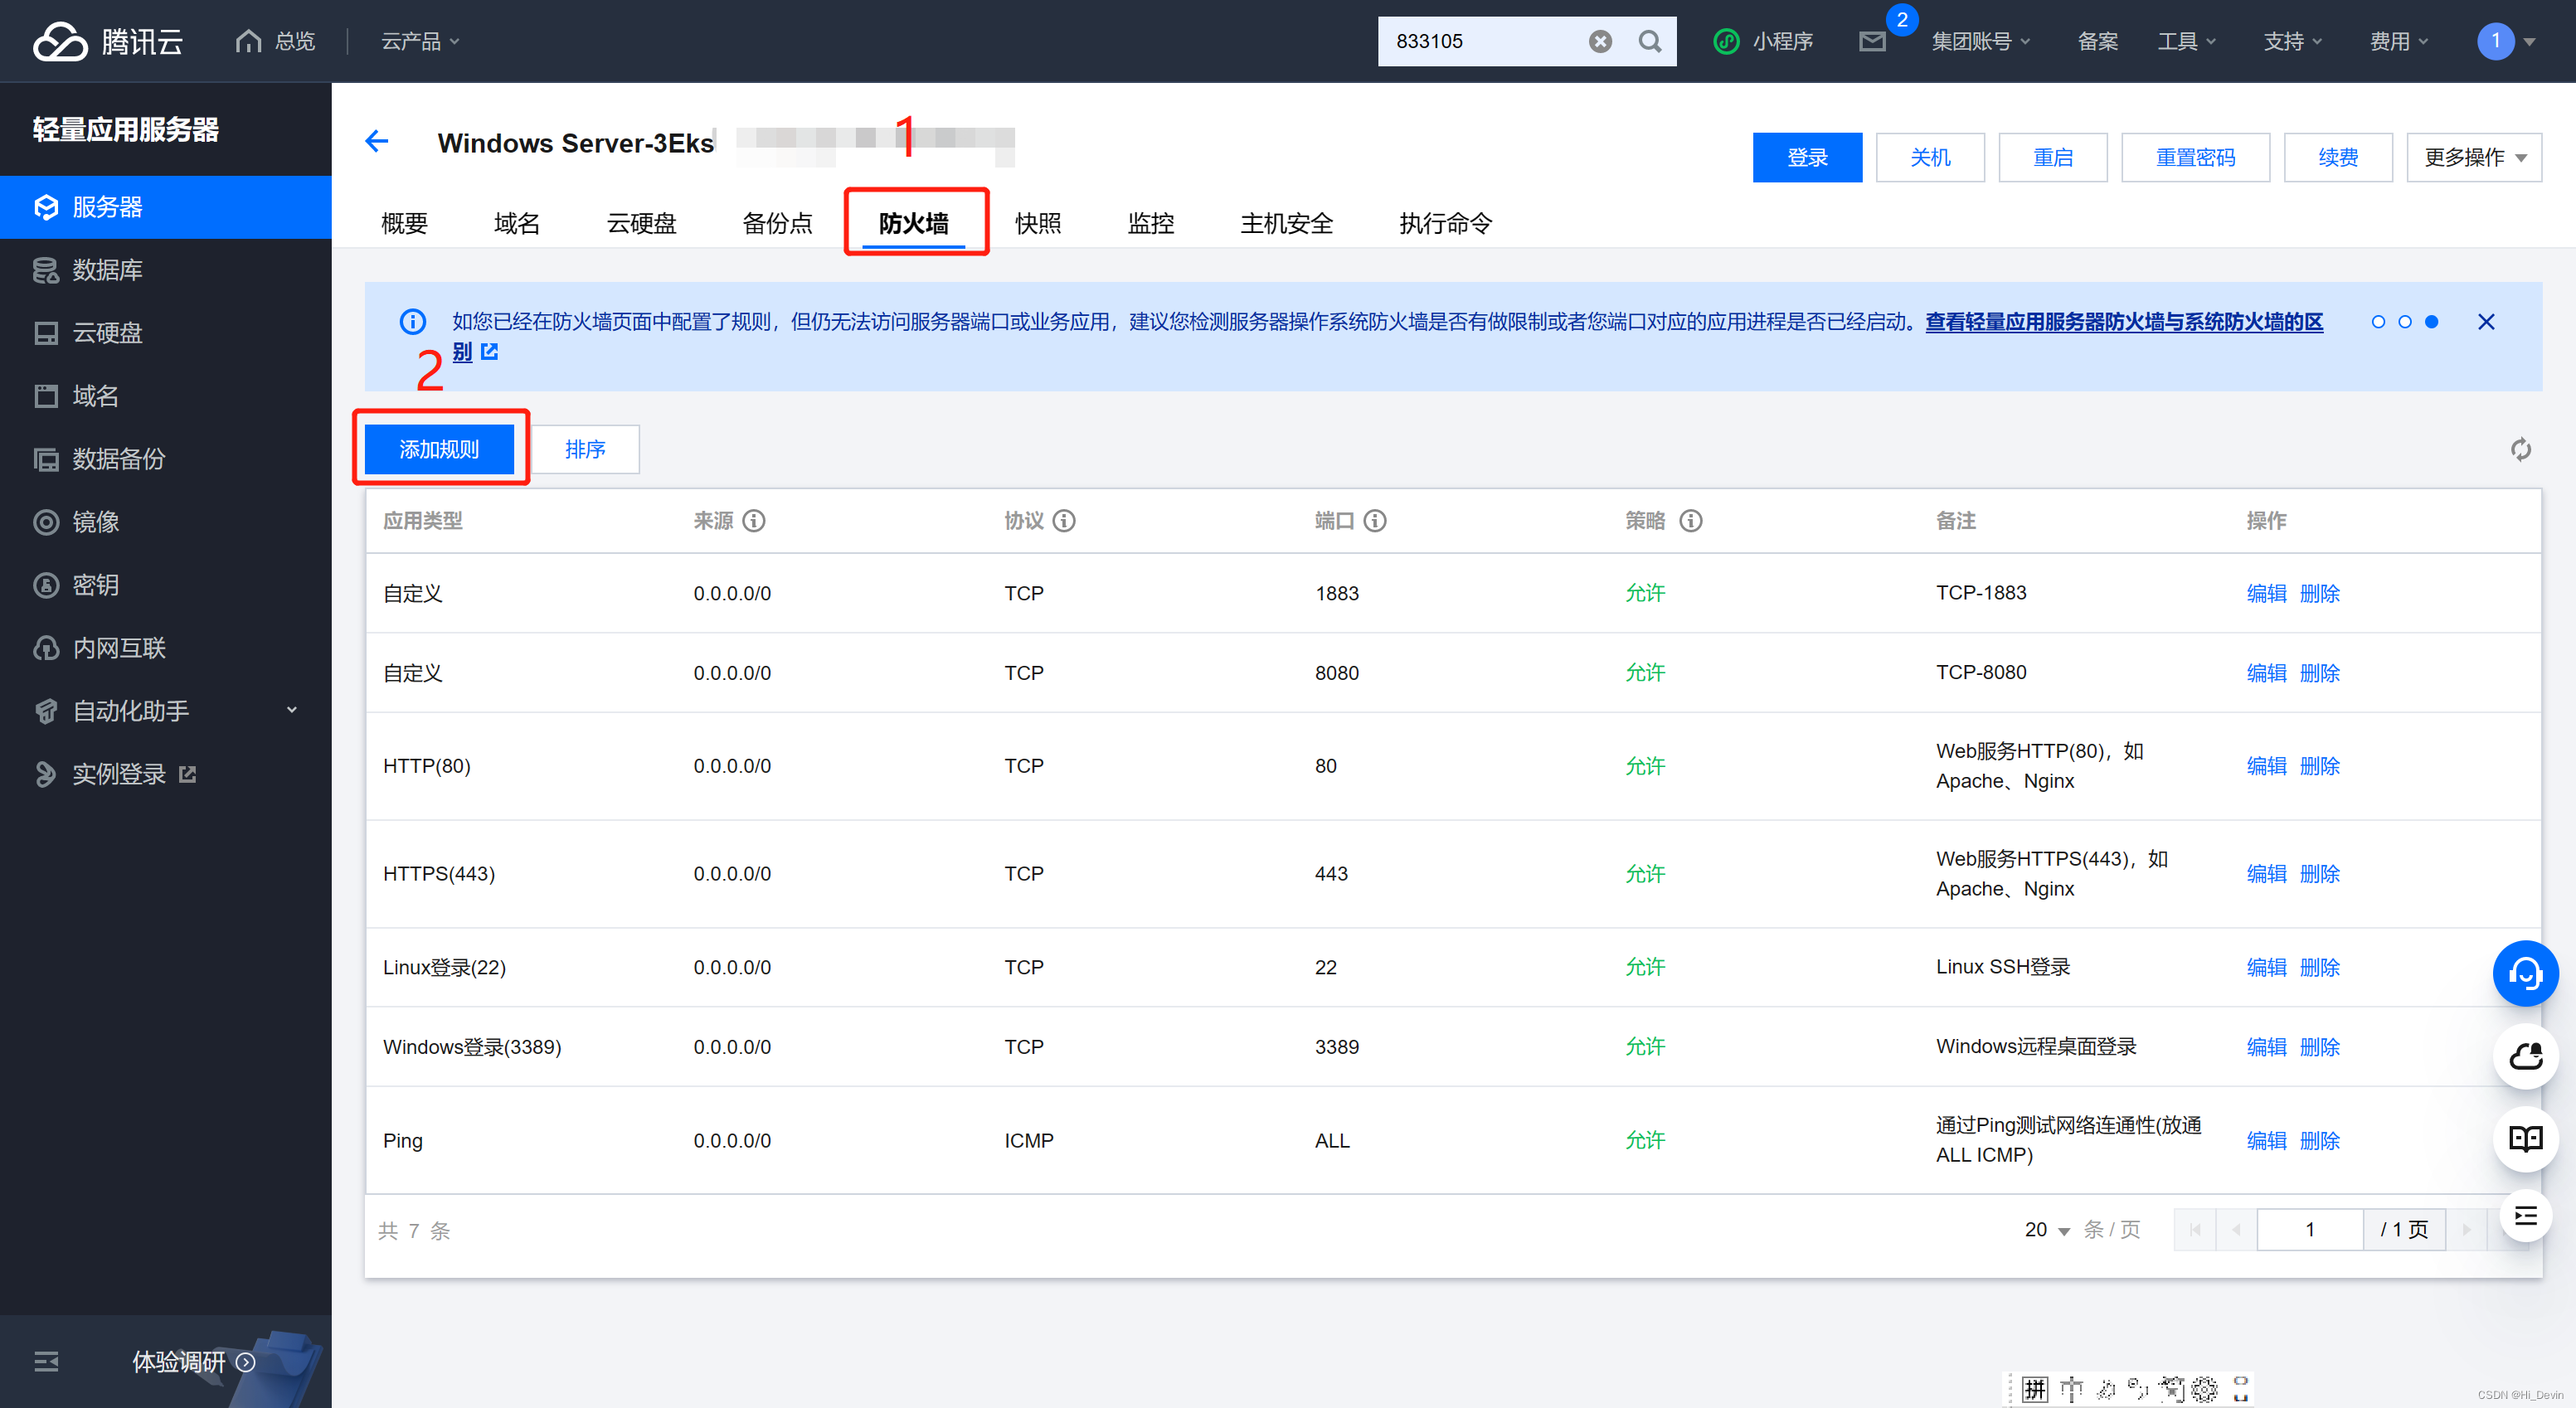2576x1408 pixels.
Task: Click the page number input field
Action: [2309, 1230]
